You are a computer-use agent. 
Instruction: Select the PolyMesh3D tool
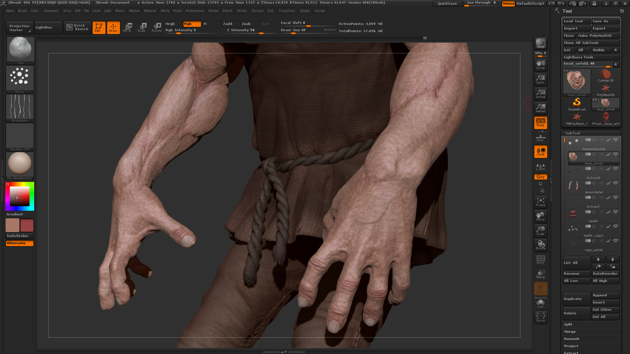point(605,90)
